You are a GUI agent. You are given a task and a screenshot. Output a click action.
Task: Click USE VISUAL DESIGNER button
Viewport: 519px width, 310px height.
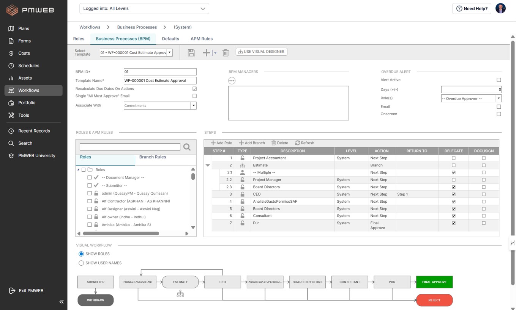tap(261, 52)
